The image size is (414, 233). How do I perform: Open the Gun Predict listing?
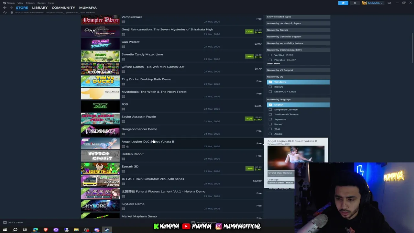click(x=172, y=44)
